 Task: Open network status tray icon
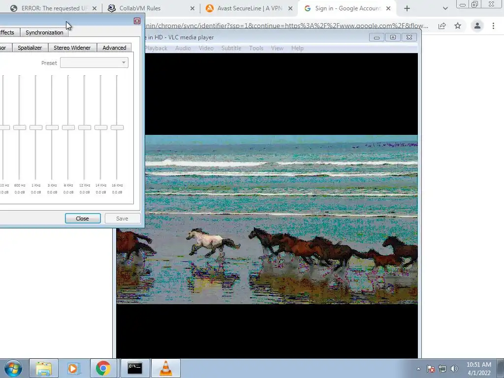(x=442, y=369)
